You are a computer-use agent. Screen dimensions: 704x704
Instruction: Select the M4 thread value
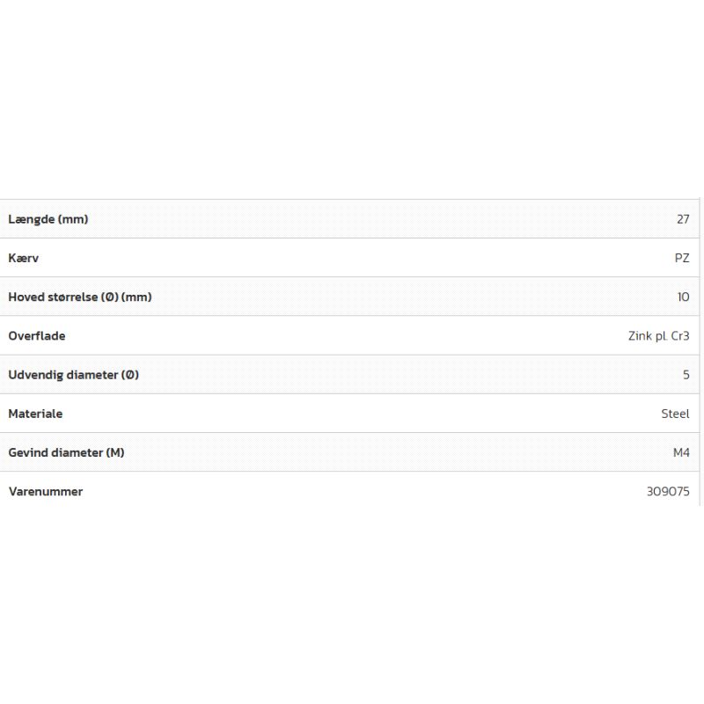681,452
